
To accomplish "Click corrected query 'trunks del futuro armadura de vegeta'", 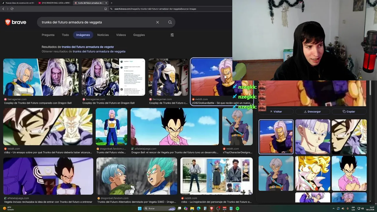I will click(x=87, y=47).
